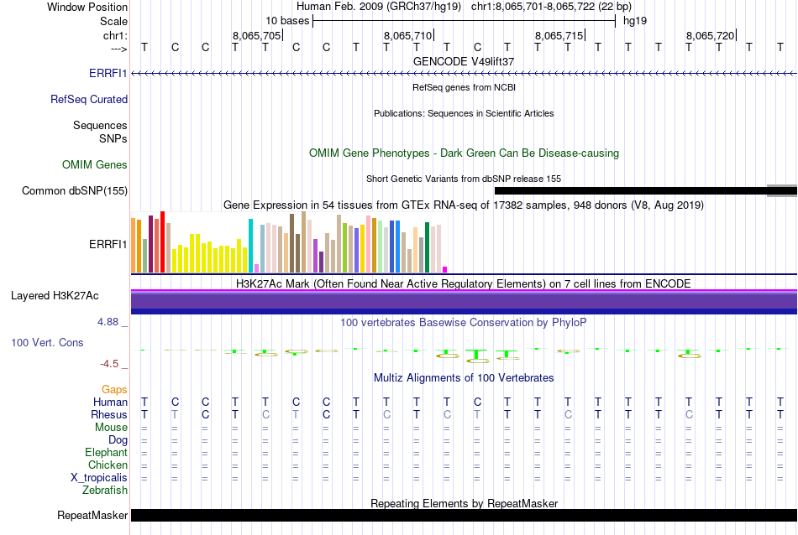Click the Layered H3K27Ac track label
Viewport: 798px width, 535px height.
55,296
